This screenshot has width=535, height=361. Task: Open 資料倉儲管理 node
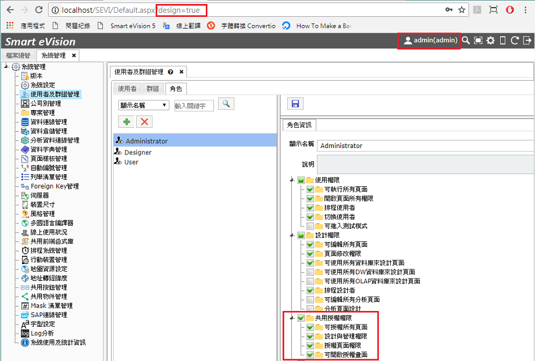(x=44, y=131)
